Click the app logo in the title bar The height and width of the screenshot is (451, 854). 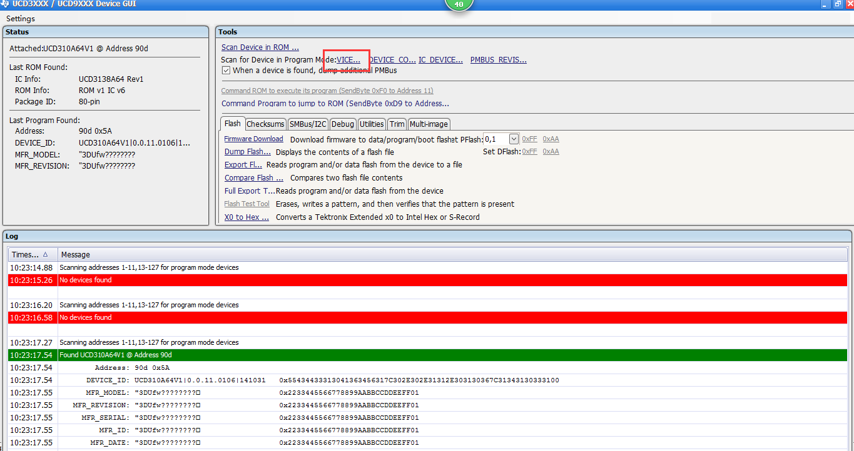[x=5, y=4]
